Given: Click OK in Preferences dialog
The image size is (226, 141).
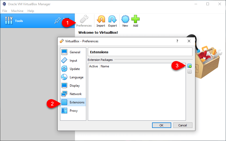Looking at the screenshot, I should [x=162, y=125].
